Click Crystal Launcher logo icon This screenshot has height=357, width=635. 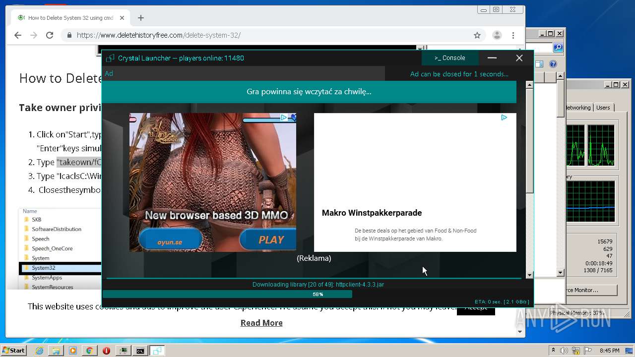click(x=110, y=58)
